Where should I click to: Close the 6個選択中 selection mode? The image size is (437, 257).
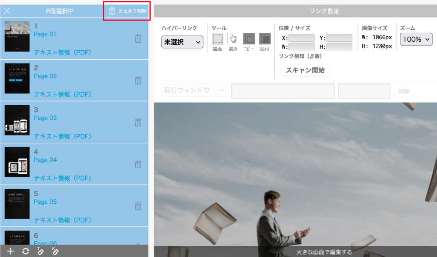[7, 11]
